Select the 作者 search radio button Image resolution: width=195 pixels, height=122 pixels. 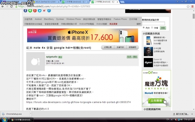click(152, 27)
